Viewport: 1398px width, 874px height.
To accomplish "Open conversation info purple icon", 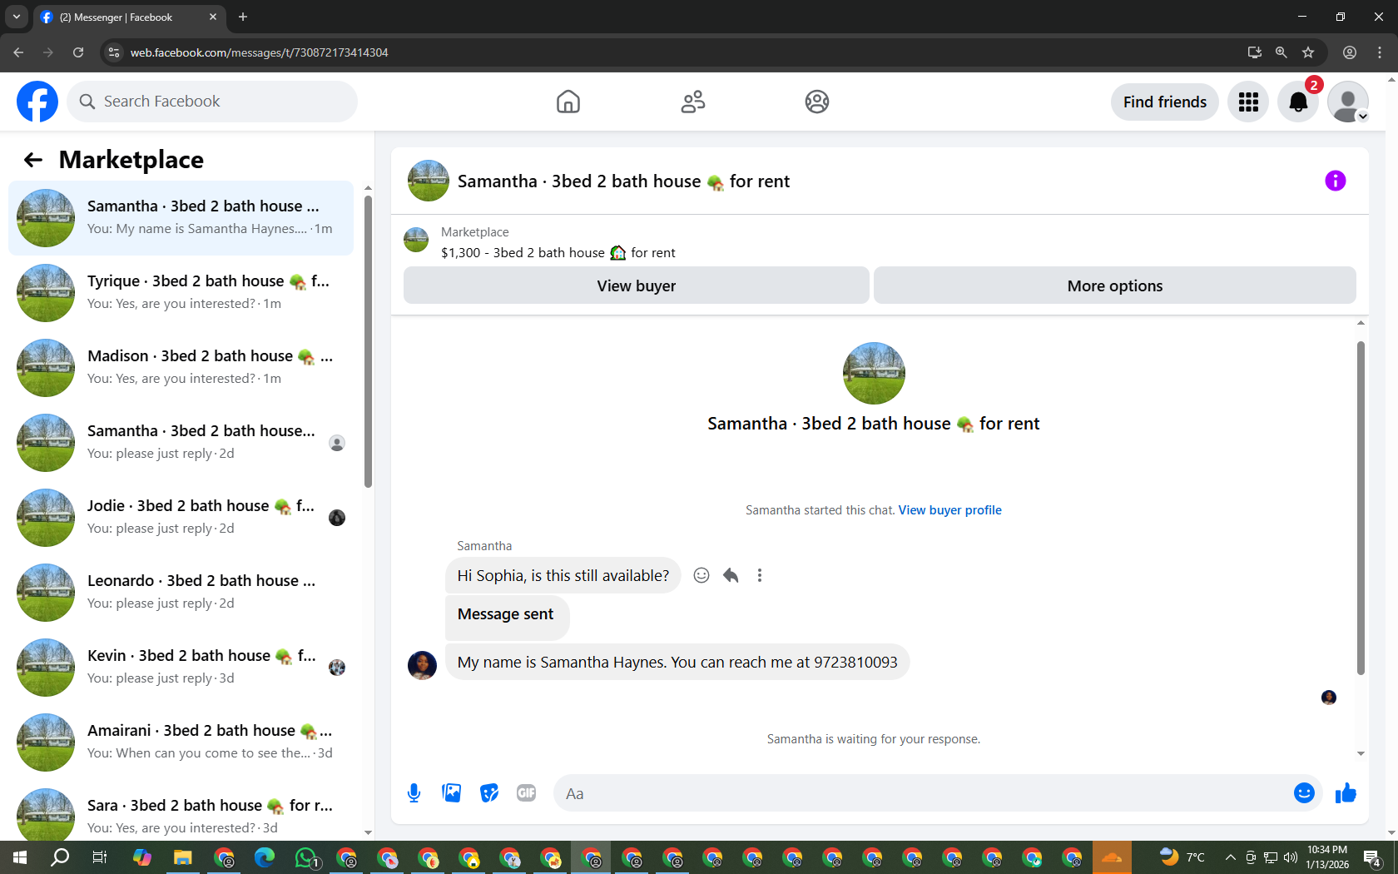I will [1336, 181].
